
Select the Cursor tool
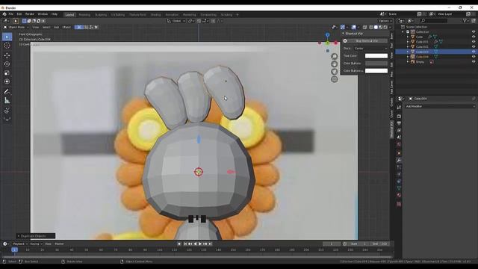tap(7, 46)
